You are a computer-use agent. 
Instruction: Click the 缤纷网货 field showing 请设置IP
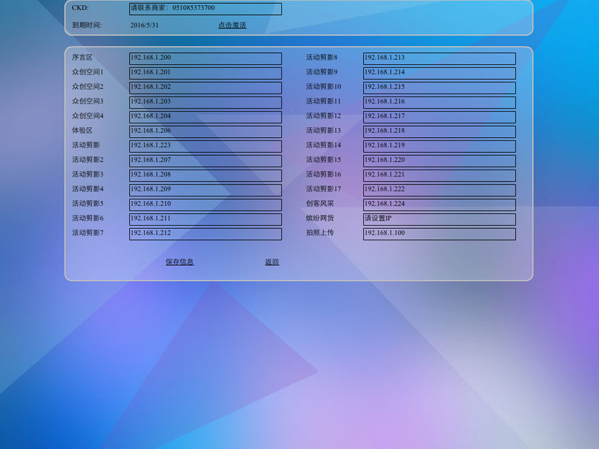pos(439,219)
